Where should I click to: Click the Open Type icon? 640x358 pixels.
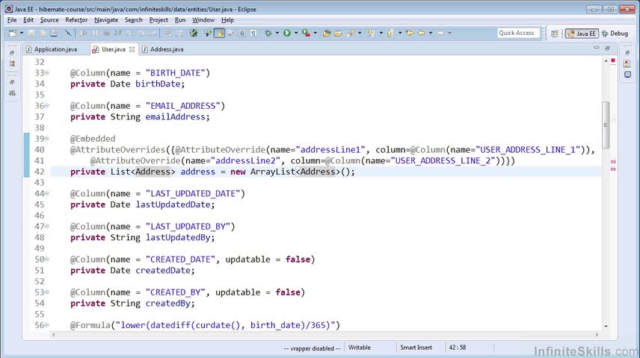pyautogui.click(x=326, y=33)
